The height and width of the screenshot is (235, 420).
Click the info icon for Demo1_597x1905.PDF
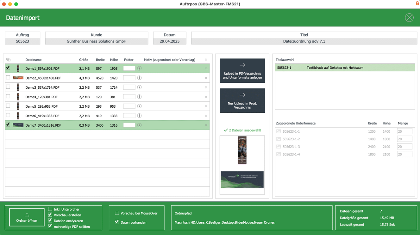click(139, 68)
